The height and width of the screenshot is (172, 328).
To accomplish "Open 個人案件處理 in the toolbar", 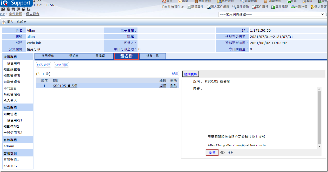I will (218, 7).
